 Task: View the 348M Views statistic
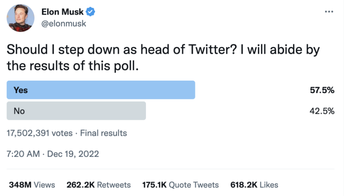pyautogui.click(x=32, y=185)
